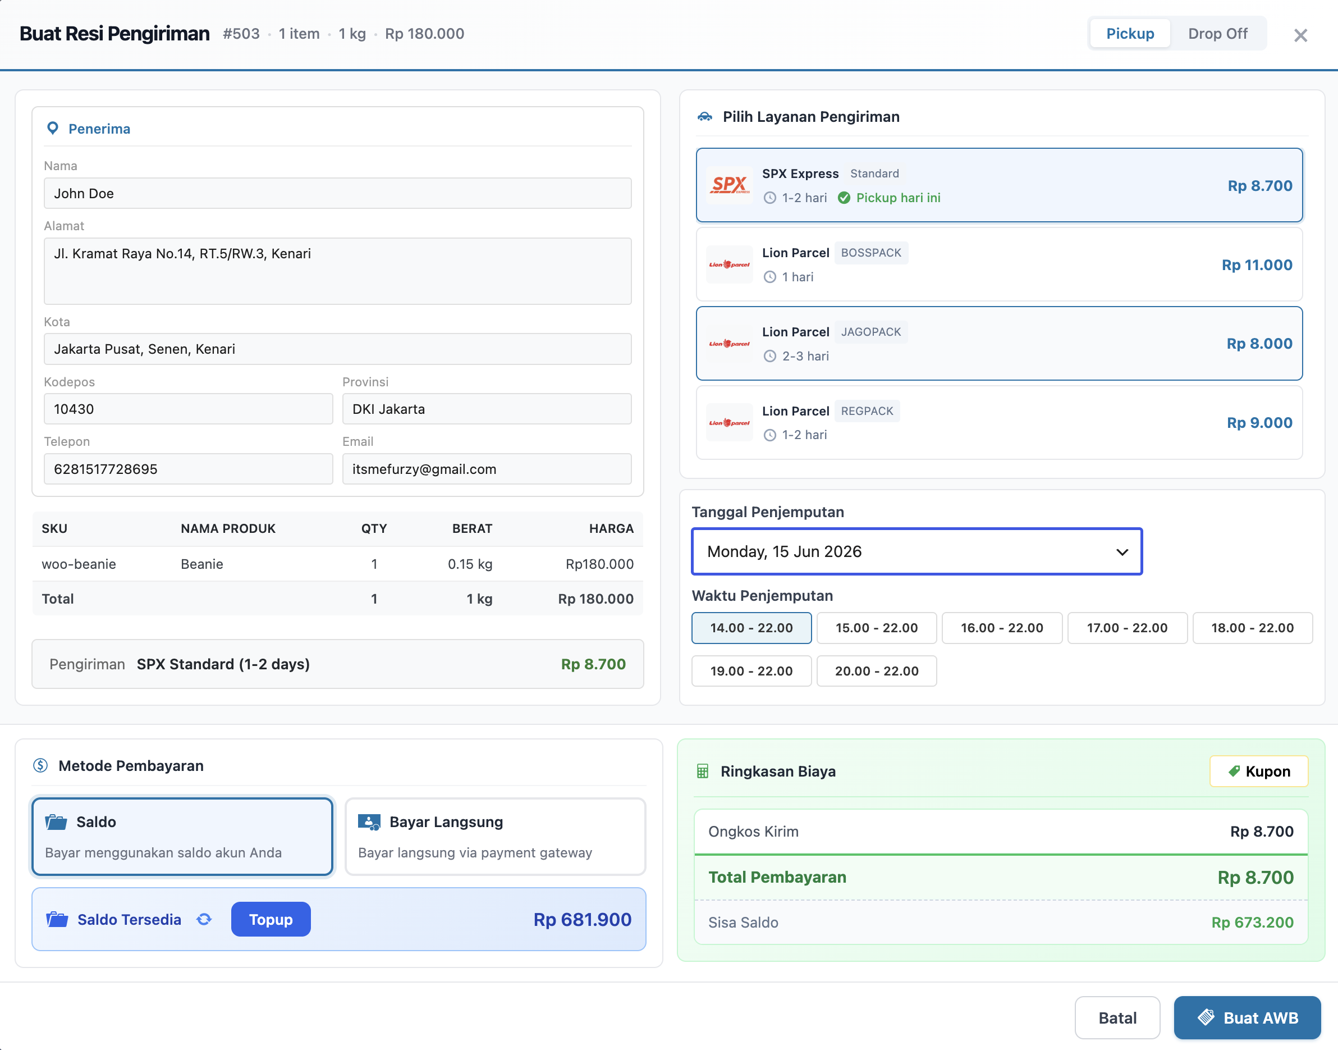
Task: Click the Rp180.000 price in Beanie row
Action: 599,564
